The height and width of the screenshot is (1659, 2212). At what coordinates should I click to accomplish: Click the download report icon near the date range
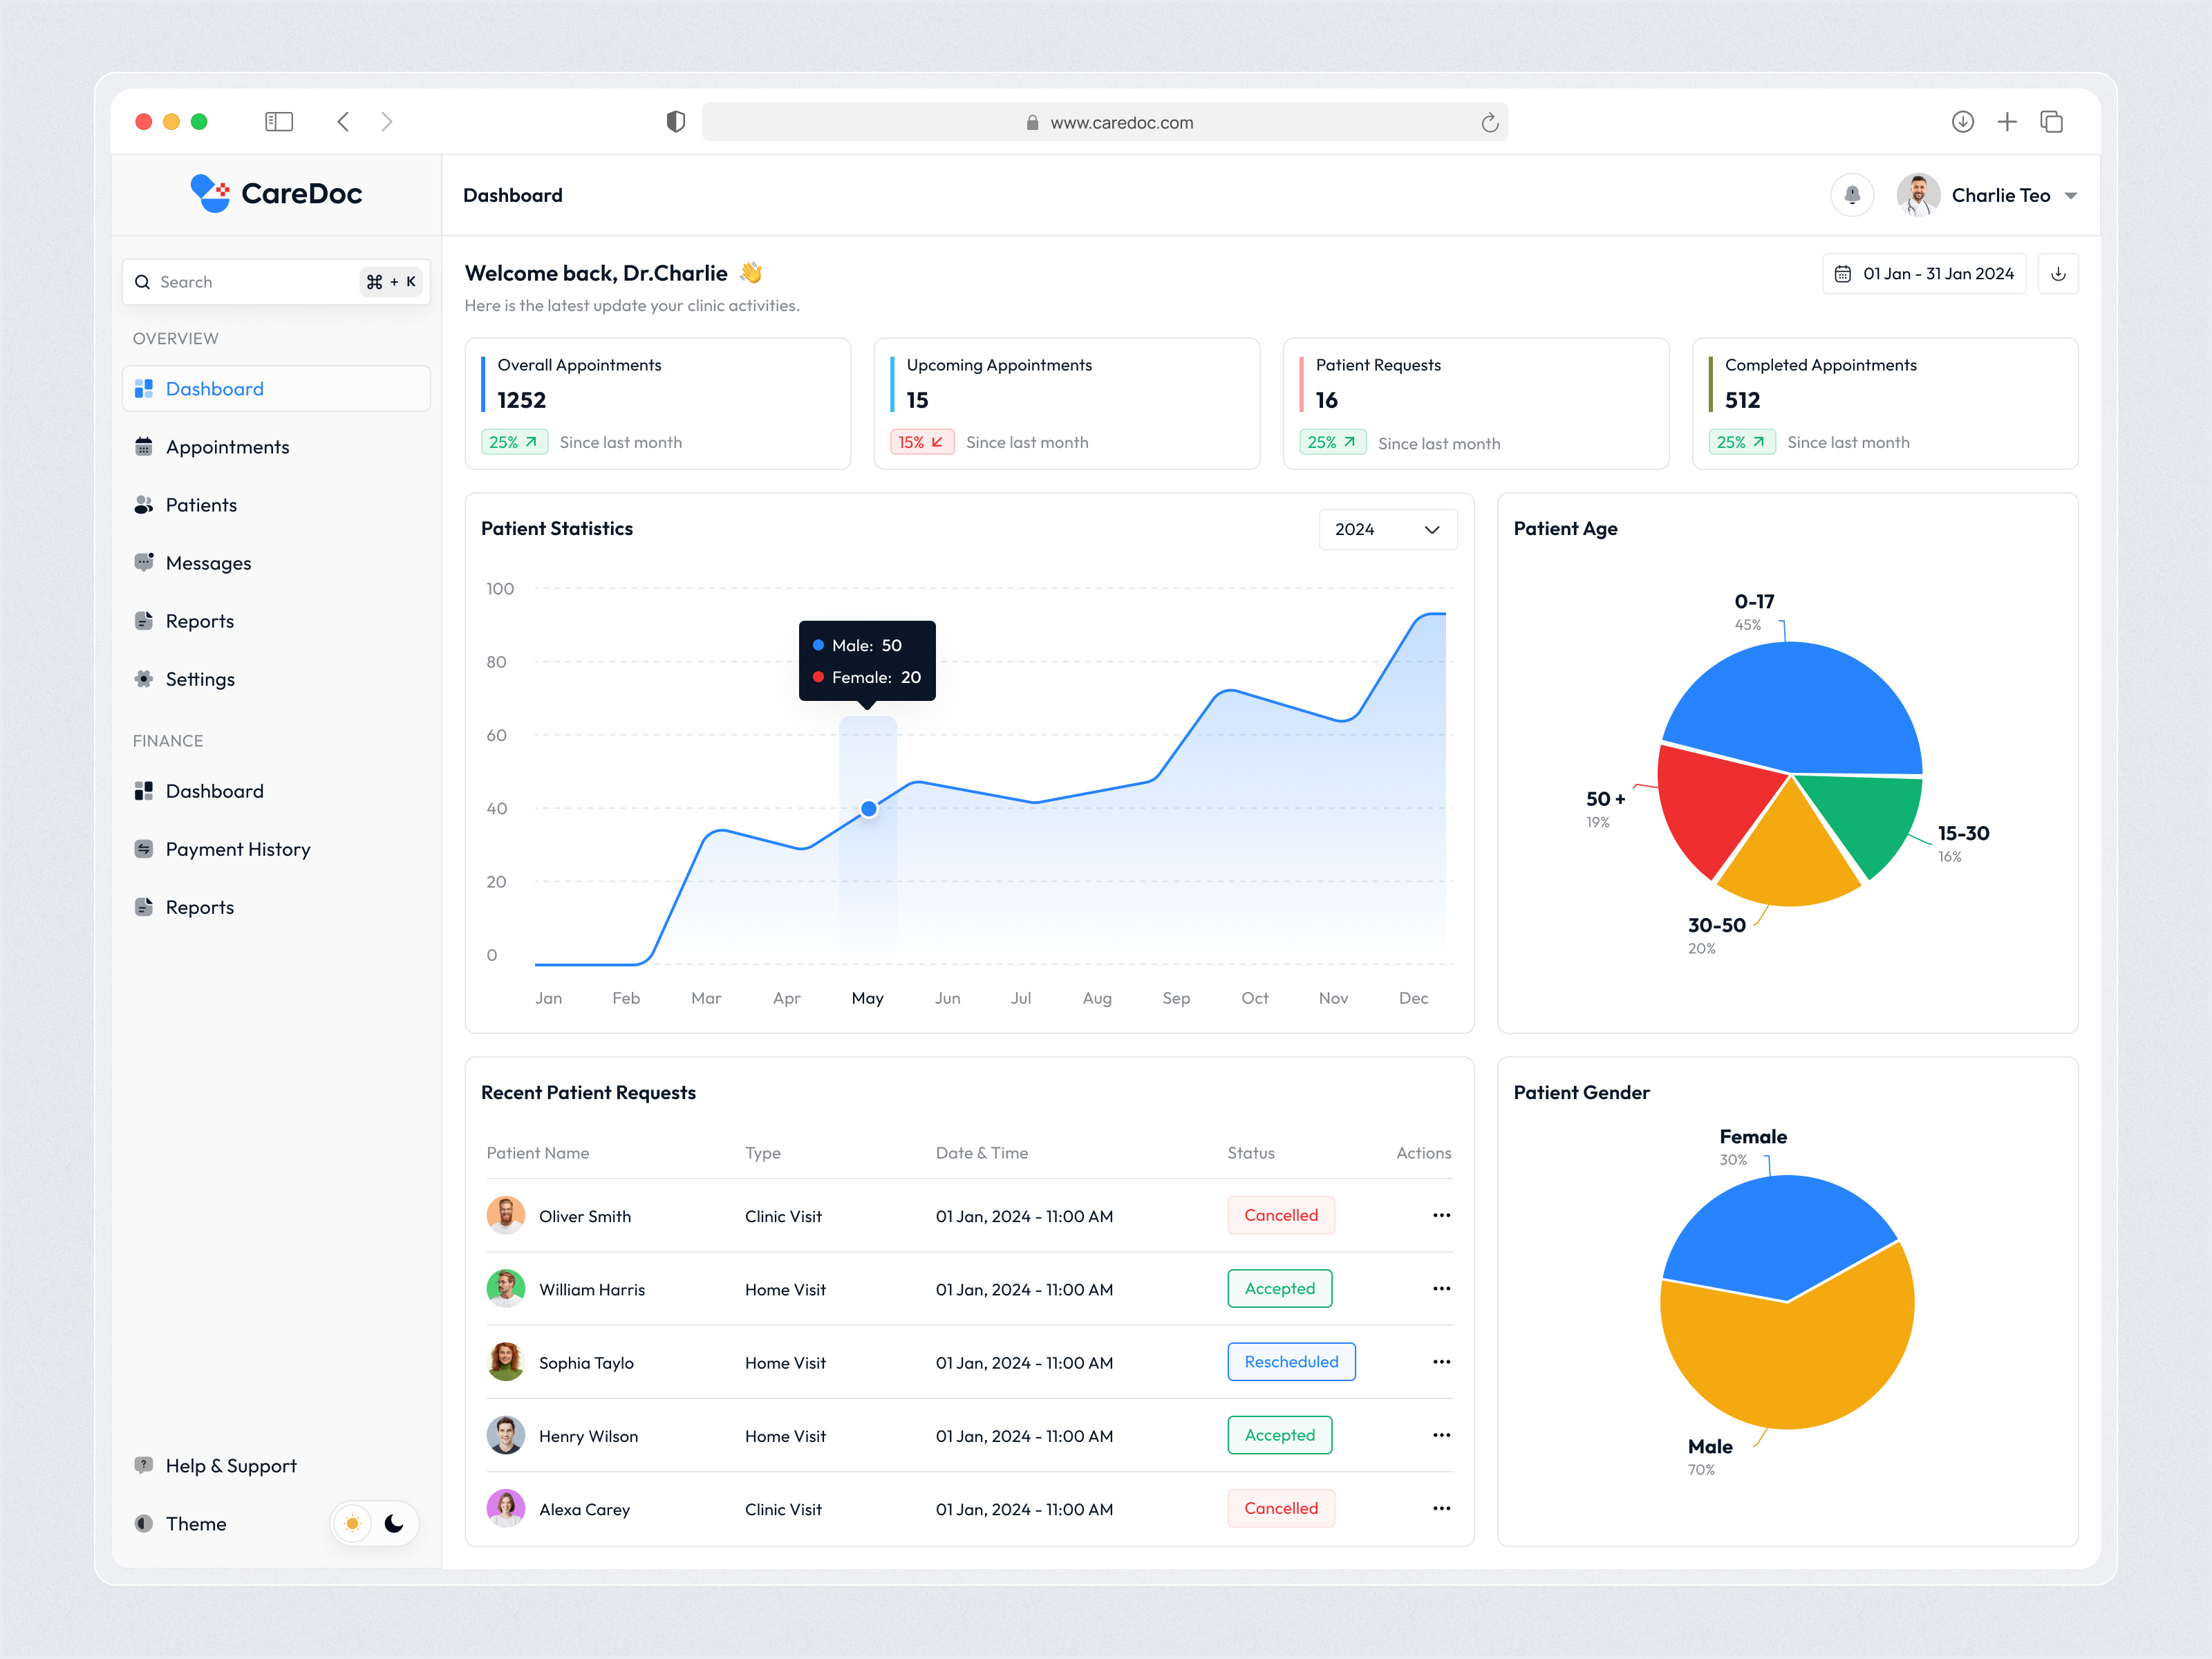tap(2058, 273)
